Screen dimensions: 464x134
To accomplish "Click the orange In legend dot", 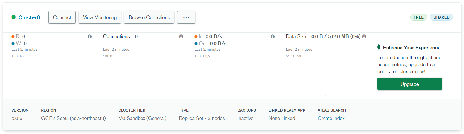I will (196, 37).
